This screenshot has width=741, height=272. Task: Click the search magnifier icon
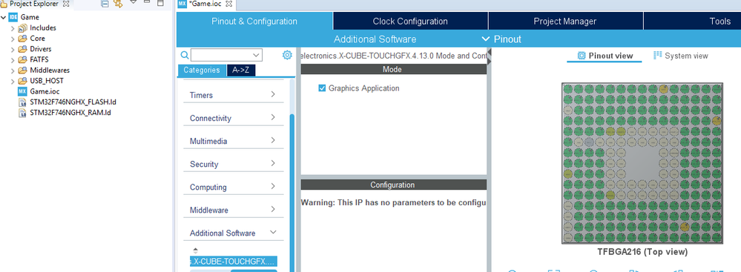(185, 56)
